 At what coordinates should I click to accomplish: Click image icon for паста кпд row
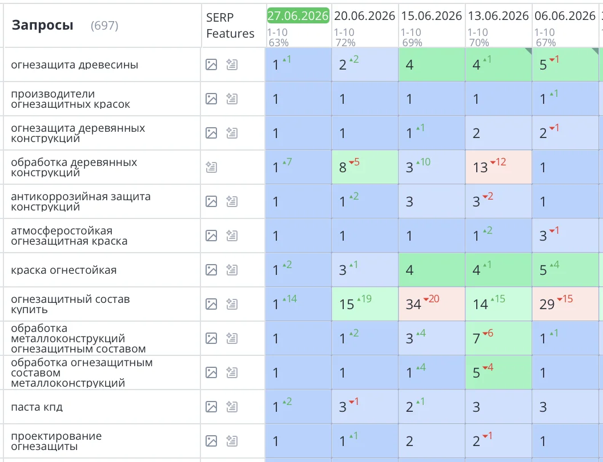(211, 407)
